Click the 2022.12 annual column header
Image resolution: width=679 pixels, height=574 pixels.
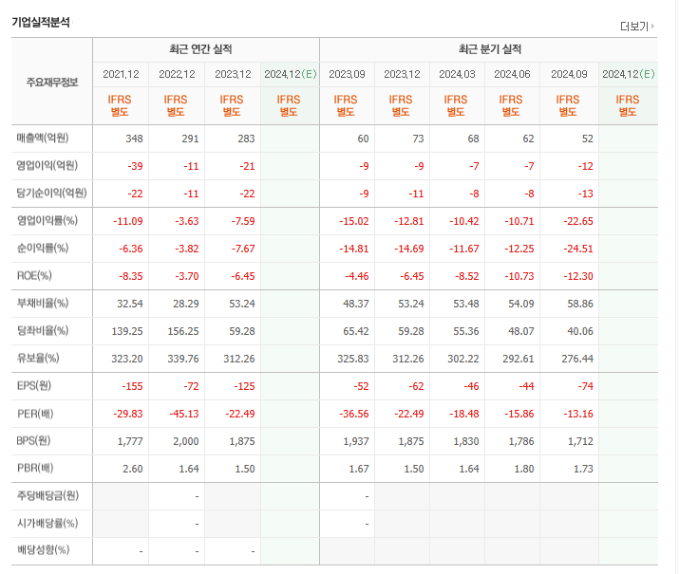pyautogui.click(x=177, y=74)
